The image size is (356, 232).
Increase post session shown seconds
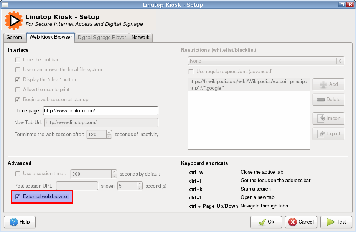[140, 184]
